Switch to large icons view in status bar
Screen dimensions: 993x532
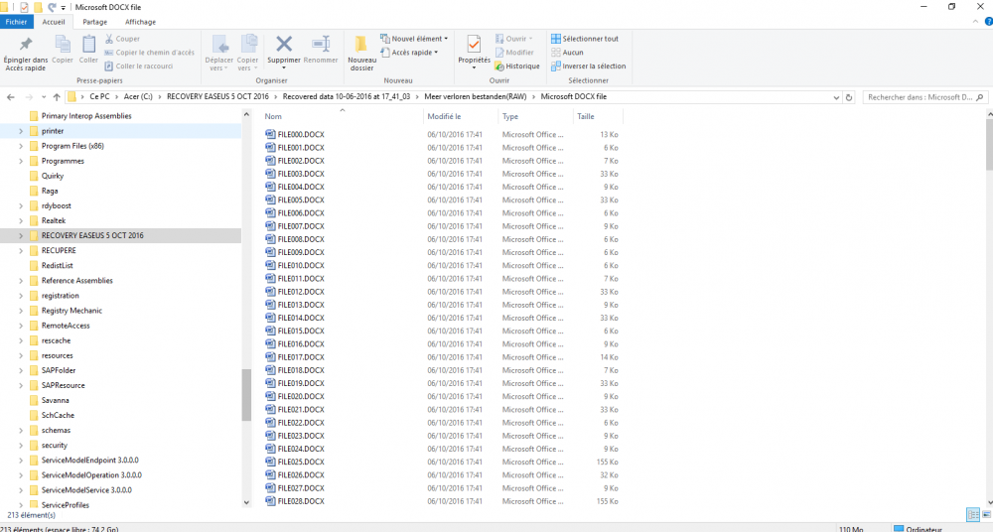point(985,514)
